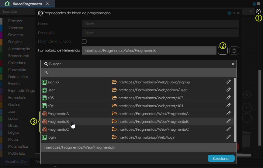263x168 pixels.
Task: Close the Propriedades do bloco dialog
Action: coord(238,13)
